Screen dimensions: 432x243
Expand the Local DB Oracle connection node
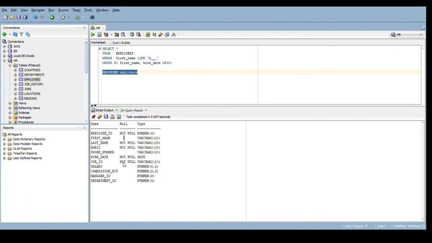pos(5,56)
